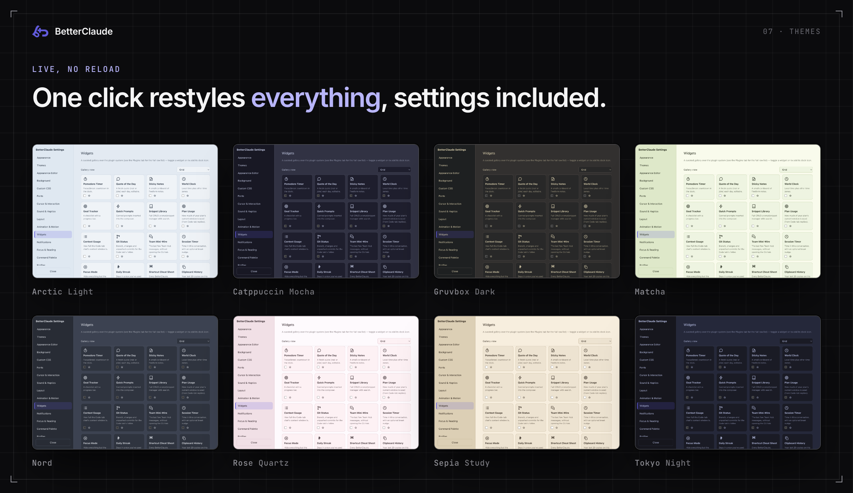The height and width of the screenshot is (493, 853).
Task: Tick the Snippet Library checkbox in Matcha preview
Action: tap(753, 226)
